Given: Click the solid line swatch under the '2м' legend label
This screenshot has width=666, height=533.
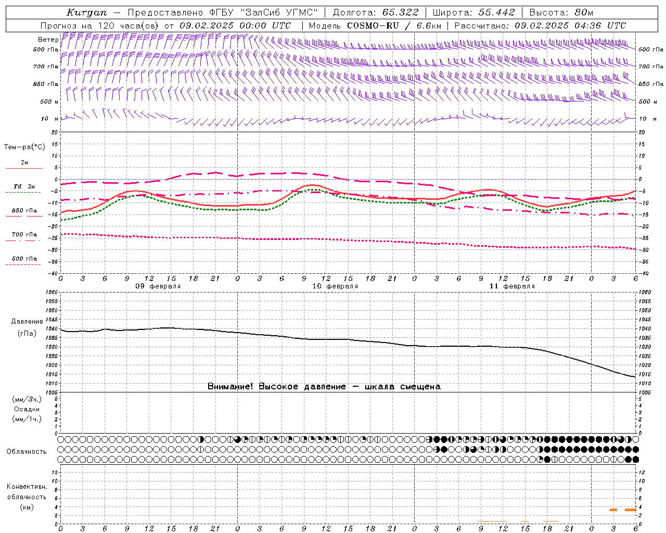Looking at the screenshot, I should 24,169.
